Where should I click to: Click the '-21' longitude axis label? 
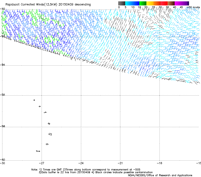120,163
